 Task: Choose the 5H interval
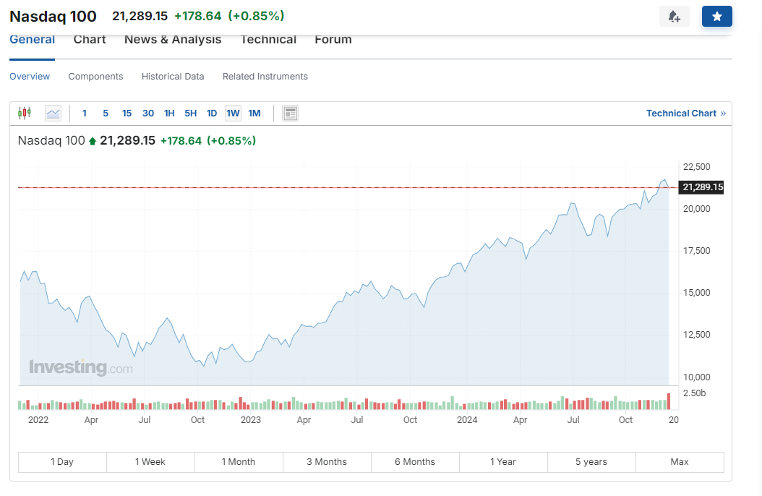pyautogui.click(x=191, y=114)
